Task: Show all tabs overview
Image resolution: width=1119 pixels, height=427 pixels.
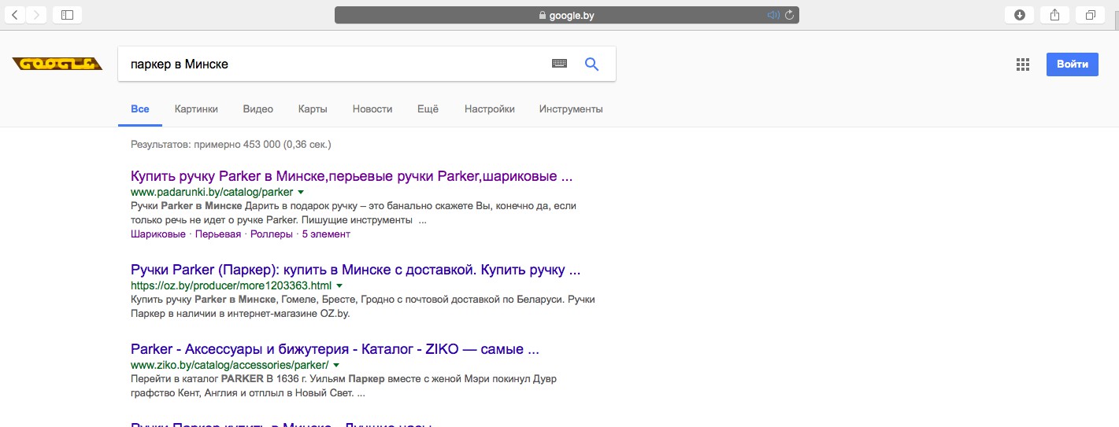Action: click(x=1091, y=15)
